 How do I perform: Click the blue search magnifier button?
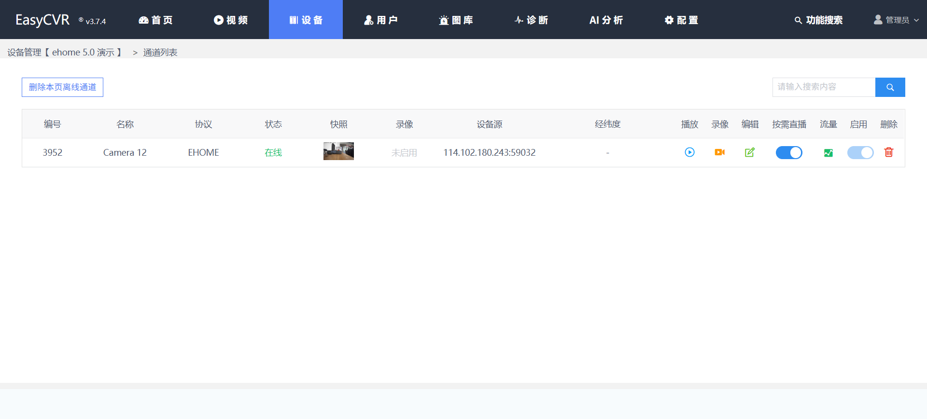(x=890, y=87)
